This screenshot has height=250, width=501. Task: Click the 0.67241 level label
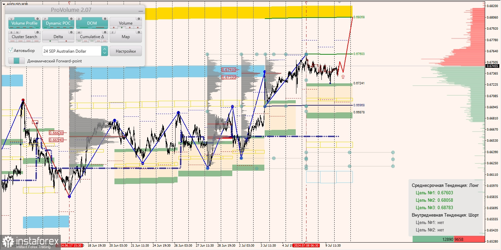coord(359,83)
